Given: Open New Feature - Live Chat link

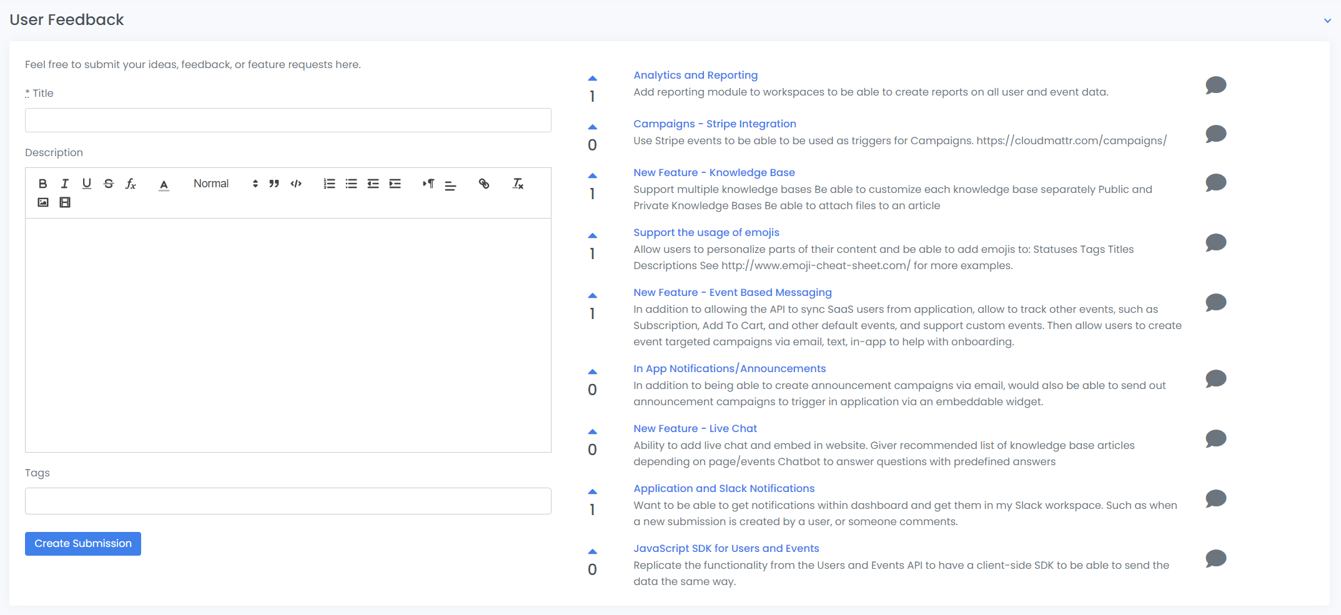Looking at the screenshot, I should point(695,428).
